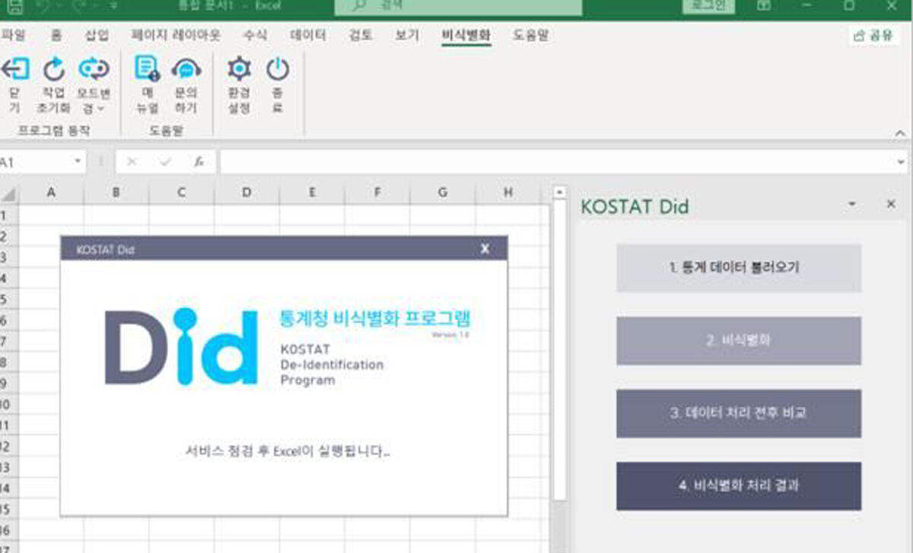Select column B header
This screenshot has width=913, height=553.
(116, 193)
